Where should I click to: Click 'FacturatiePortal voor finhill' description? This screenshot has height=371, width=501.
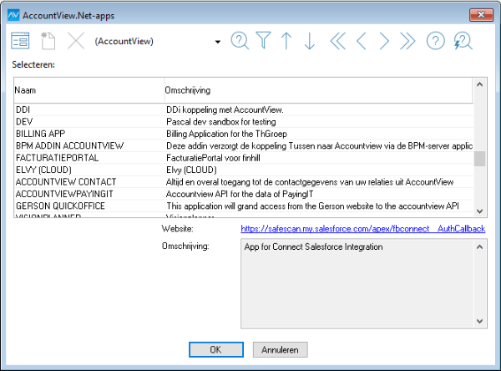click(213, 158)
